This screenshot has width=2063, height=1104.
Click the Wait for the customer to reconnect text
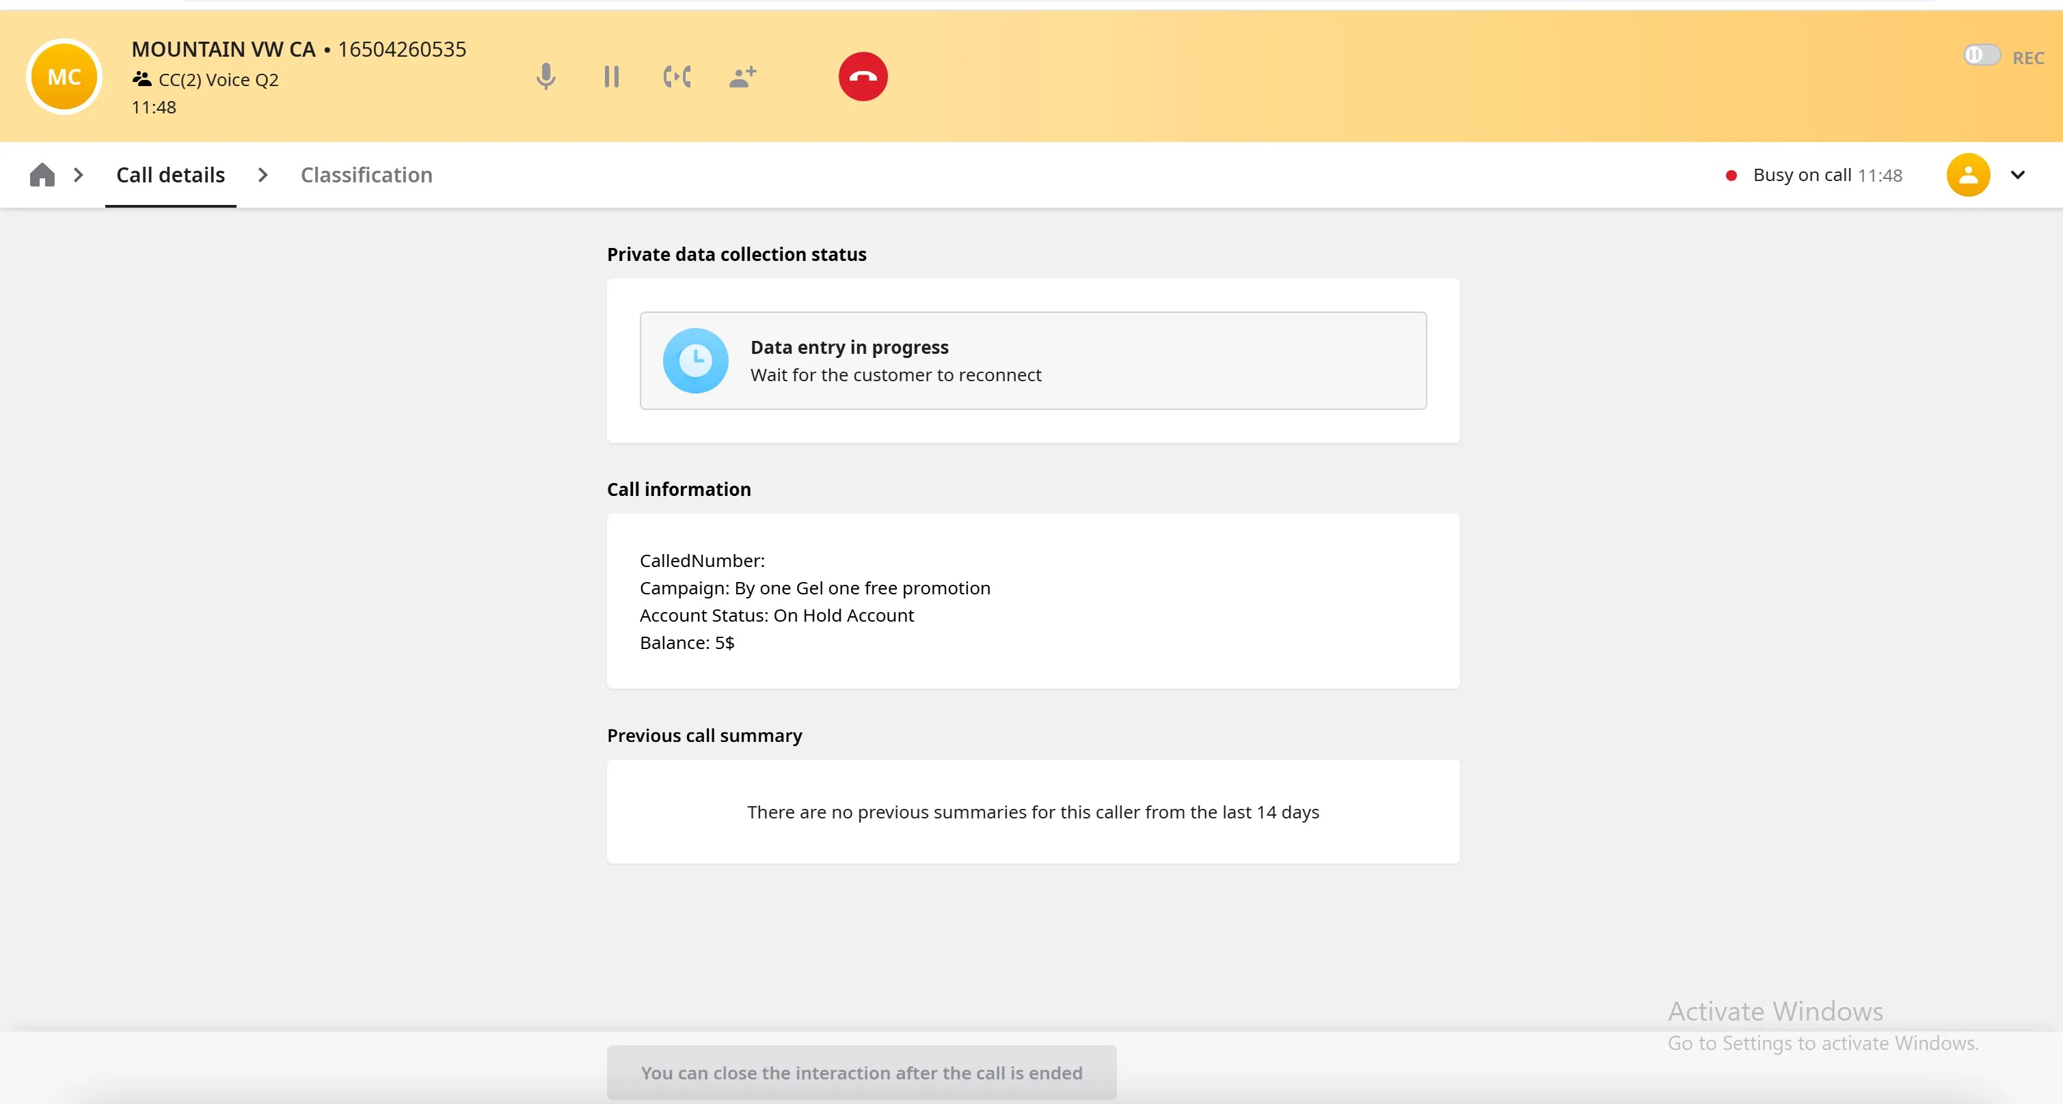pyautogui.click(x=895, y=376)
